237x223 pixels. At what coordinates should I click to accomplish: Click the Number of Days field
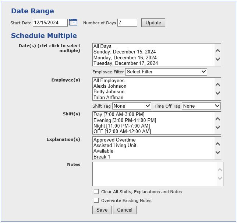(x=127, y=23)
